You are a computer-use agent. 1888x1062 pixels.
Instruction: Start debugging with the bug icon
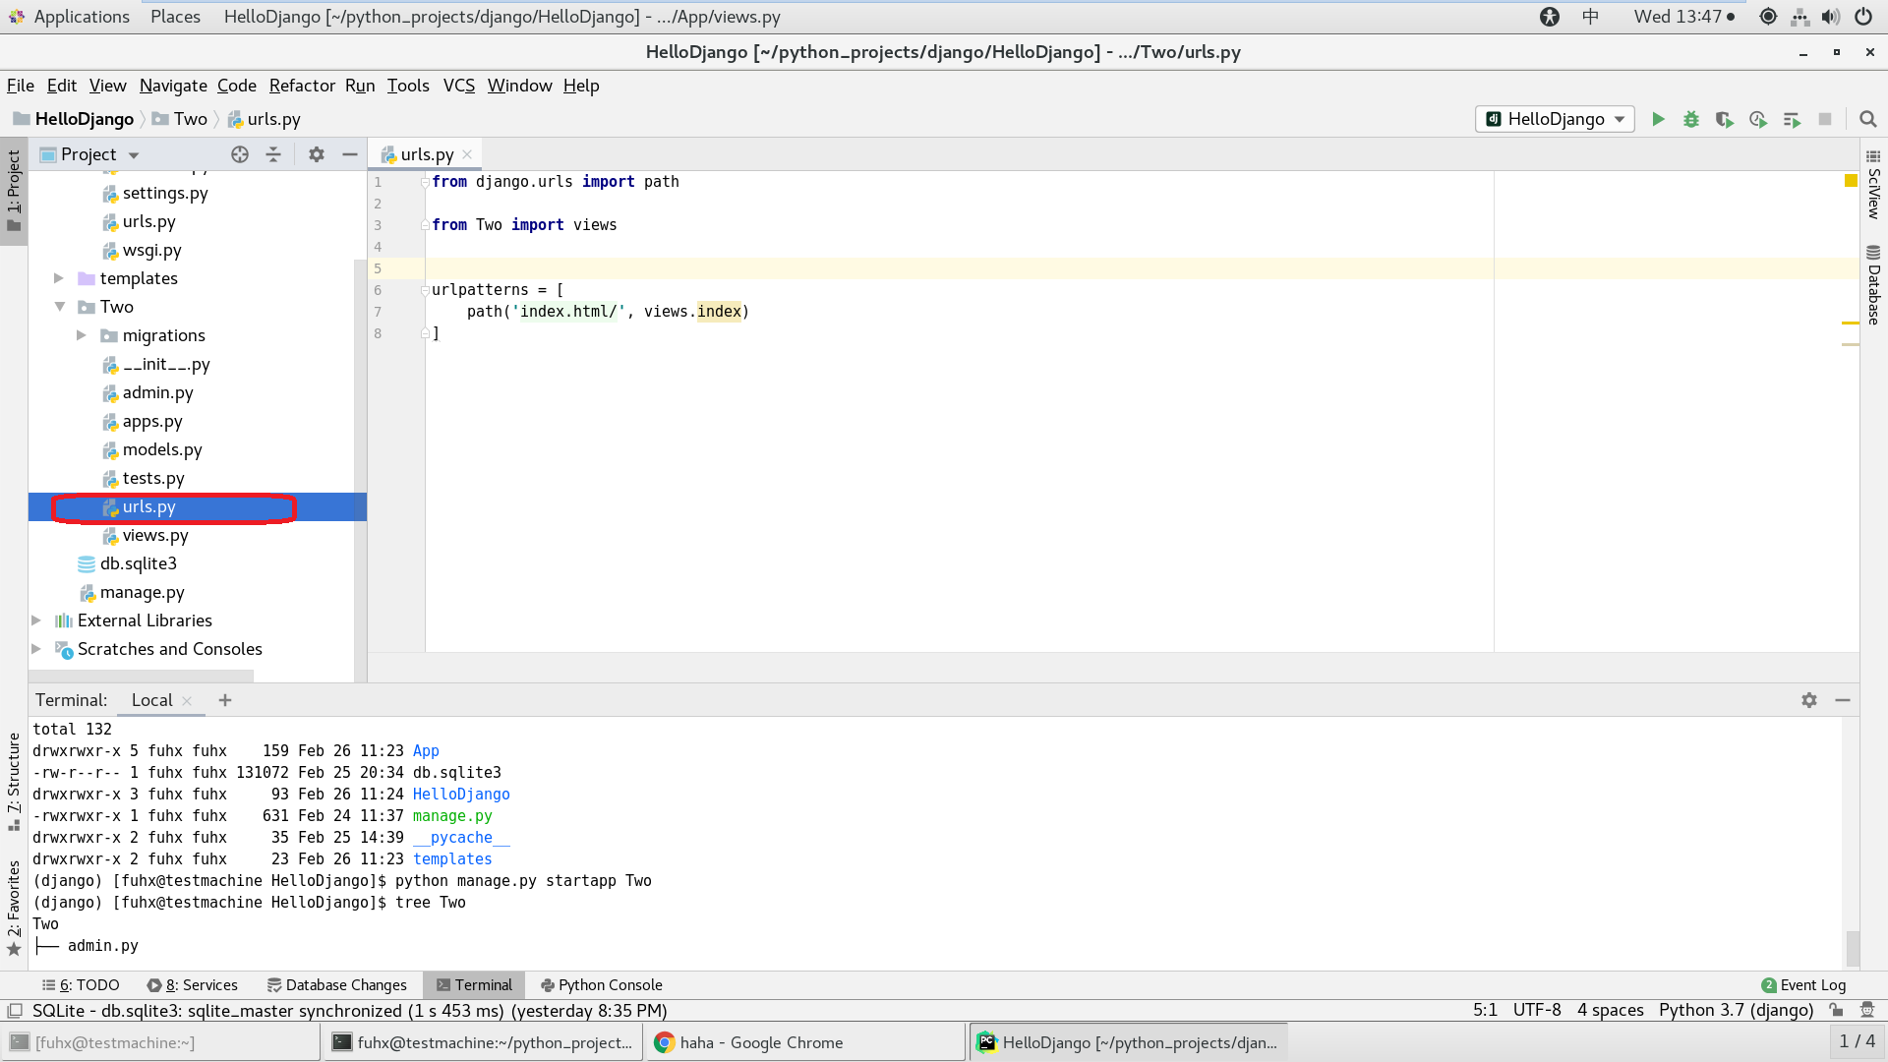pyautogui.click(x=1691, y=119)
